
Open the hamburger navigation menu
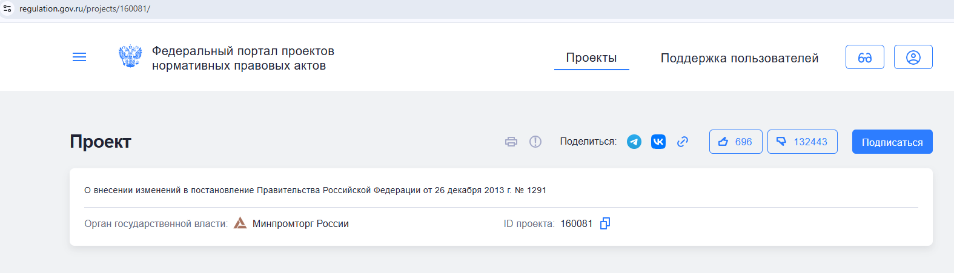(x=79, y=57)
